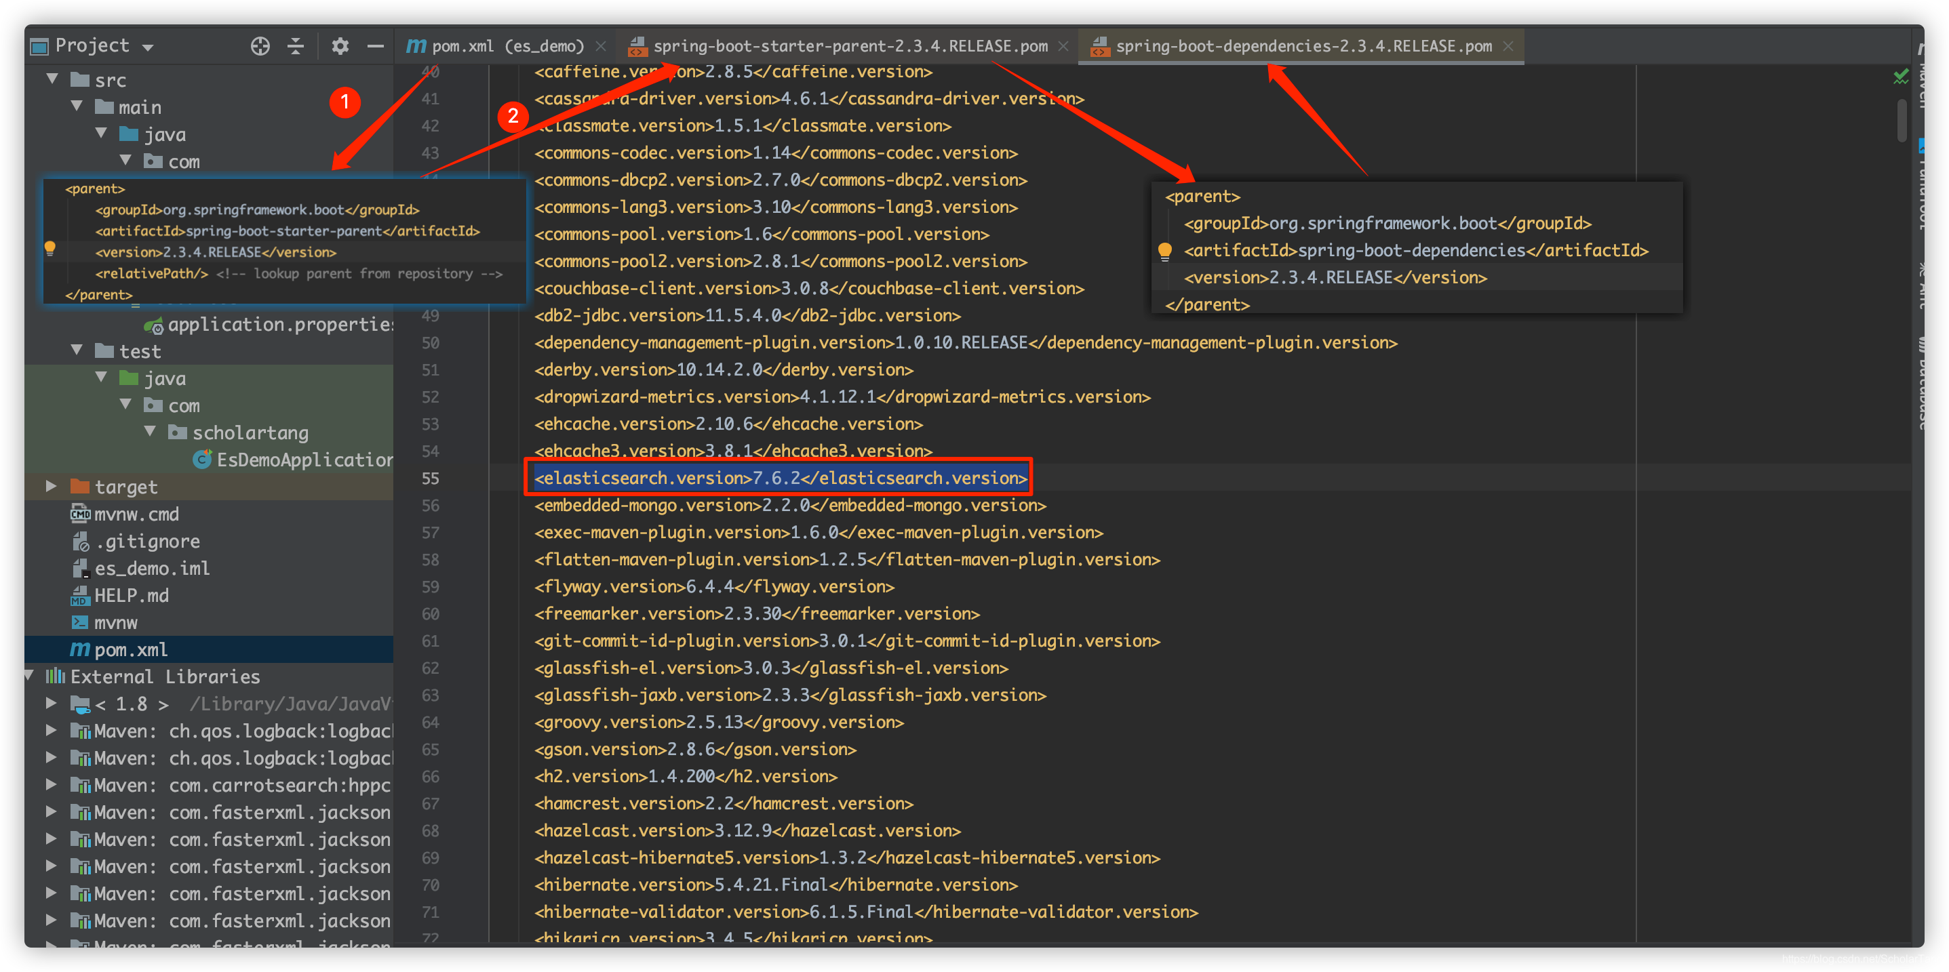The height and width of the screenshot is (972, 1949).
Task: Select mvnw script file icon
Action: coord(79,622)
